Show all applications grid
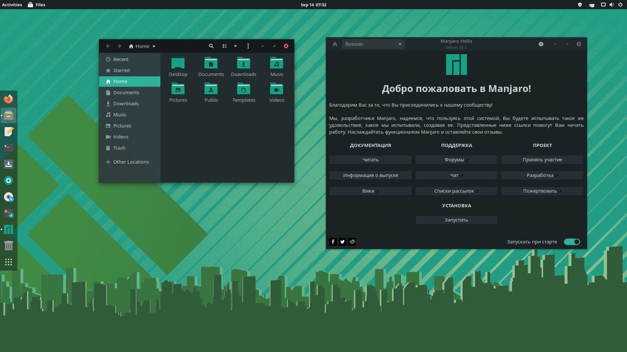Screen dimensions: 627x352 pyautogui.click(x=8, y=262)
